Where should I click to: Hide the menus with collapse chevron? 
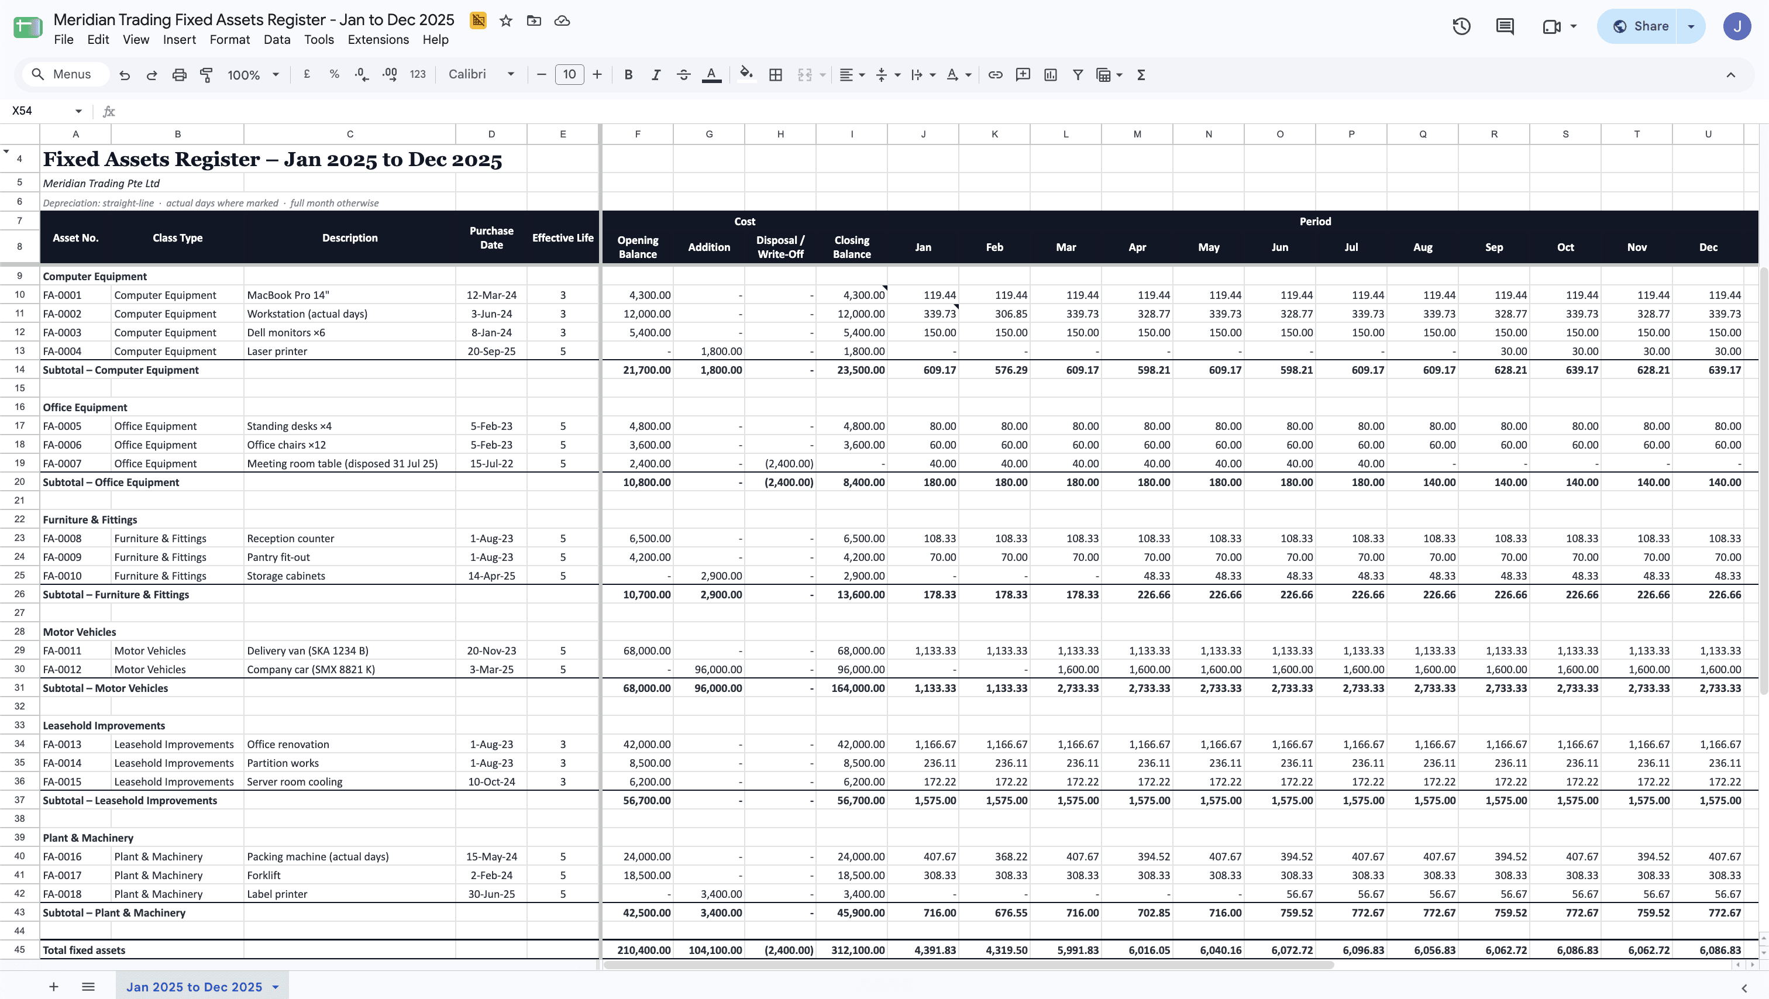point(1730,75)
